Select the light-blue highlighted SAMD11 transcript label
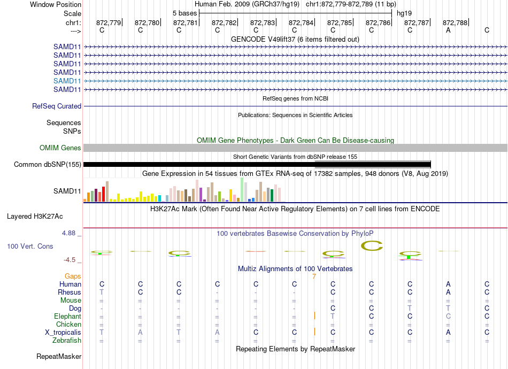Image resolution: width=508 pixels, height=369 pixels. 67,81
